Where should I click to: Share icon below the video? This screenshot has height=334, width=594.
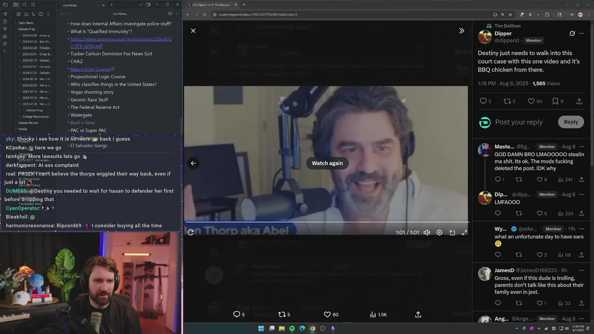418,315
